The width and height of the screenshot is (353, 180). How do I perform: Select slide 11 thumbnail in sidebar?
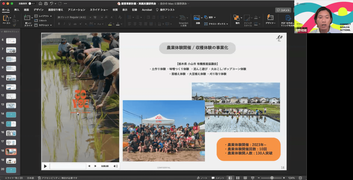tap(11, 87)
